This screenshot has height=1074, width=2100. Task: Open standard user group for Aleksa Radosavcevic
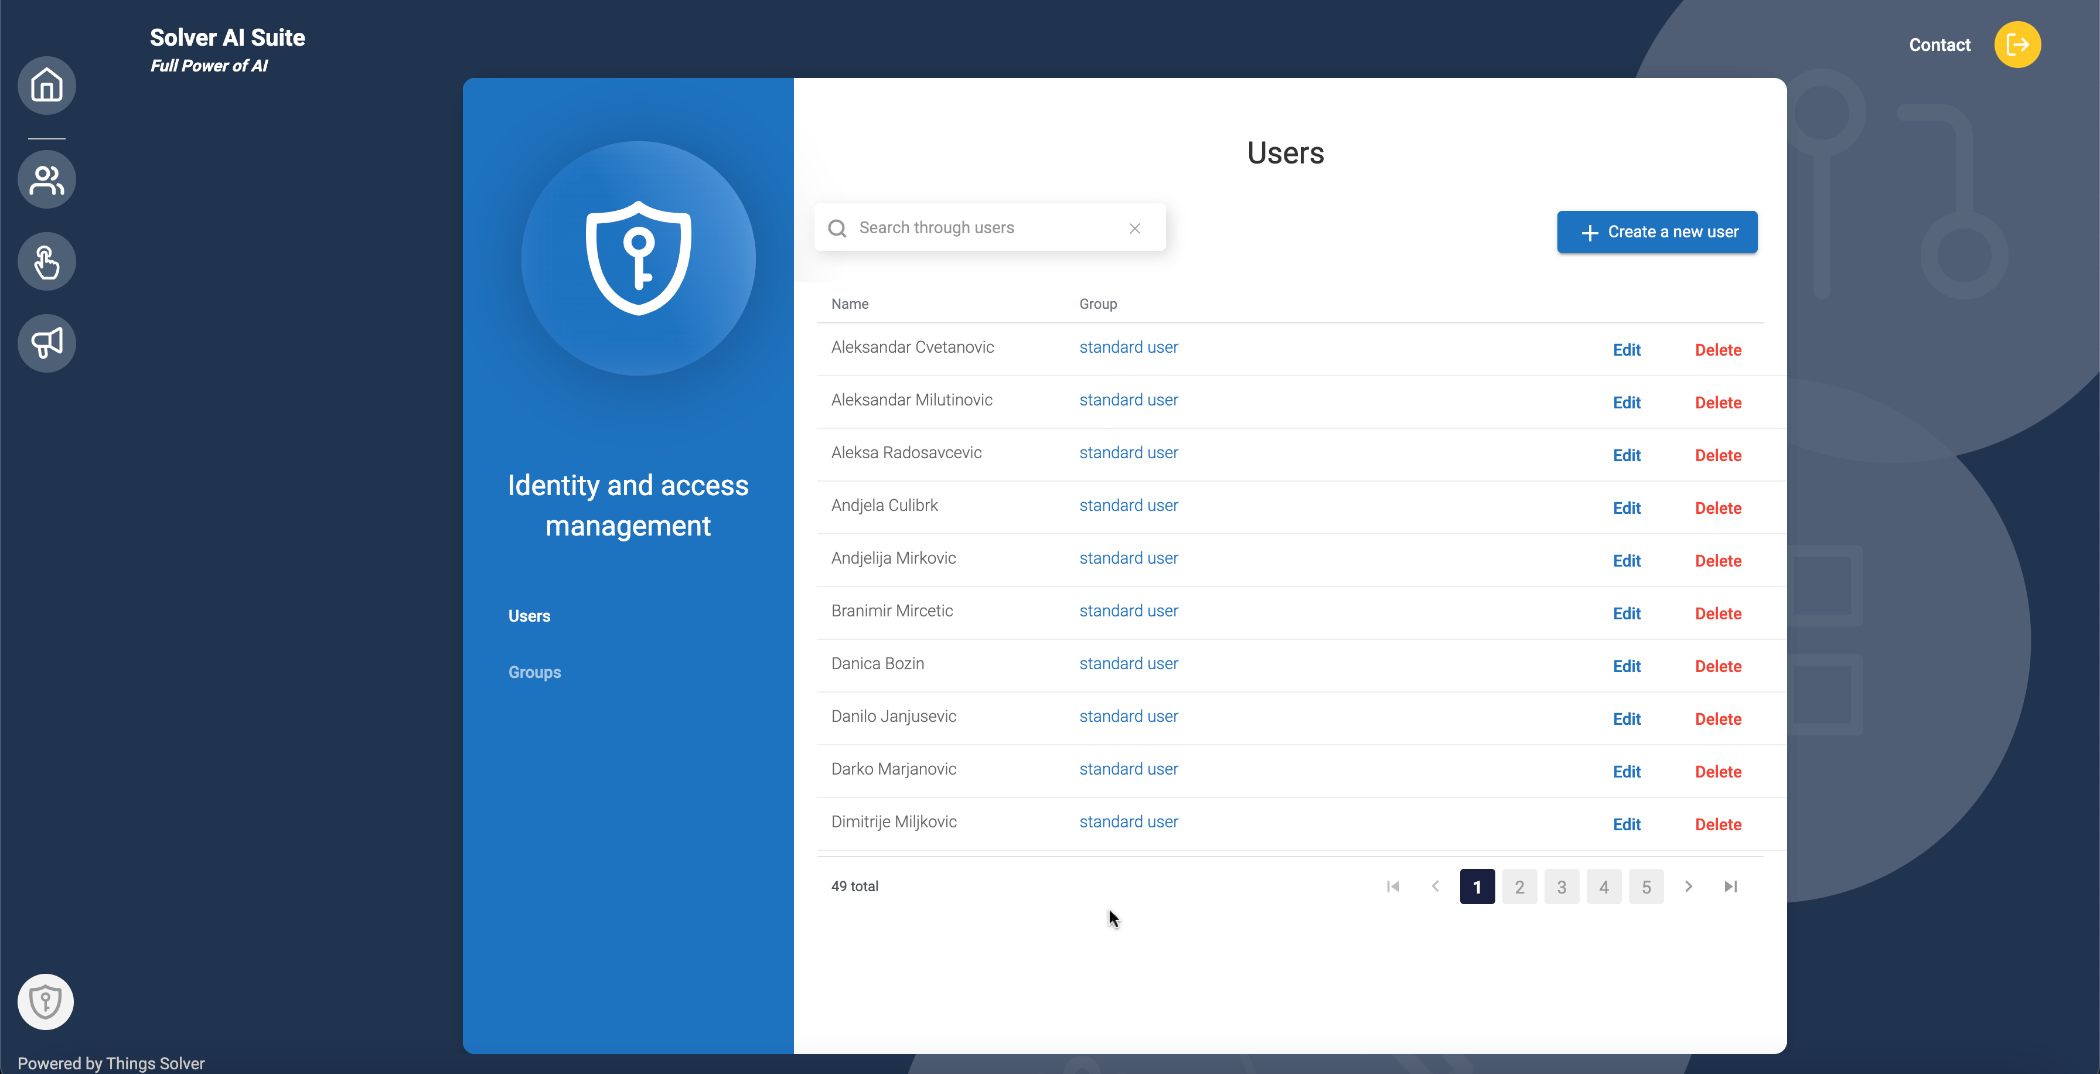[1129, 452]
